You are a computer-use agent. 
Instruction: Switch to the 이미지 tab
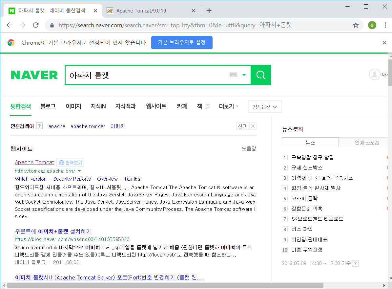coord(73,106)
